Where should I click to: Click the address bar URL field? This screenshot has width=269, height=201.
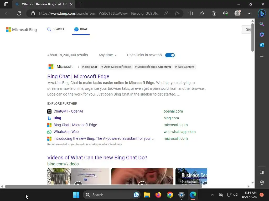pos(99,13)
